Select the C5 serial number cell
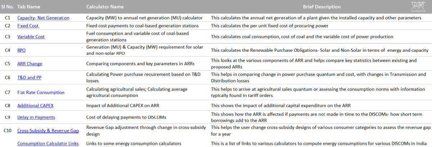This screenshot has height=147, width=432. point(8,64)
